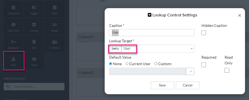Pick the Toggle control tile
Image resolution: width=249 pixels, height=100 pixels.
click(x=34, y=10)
